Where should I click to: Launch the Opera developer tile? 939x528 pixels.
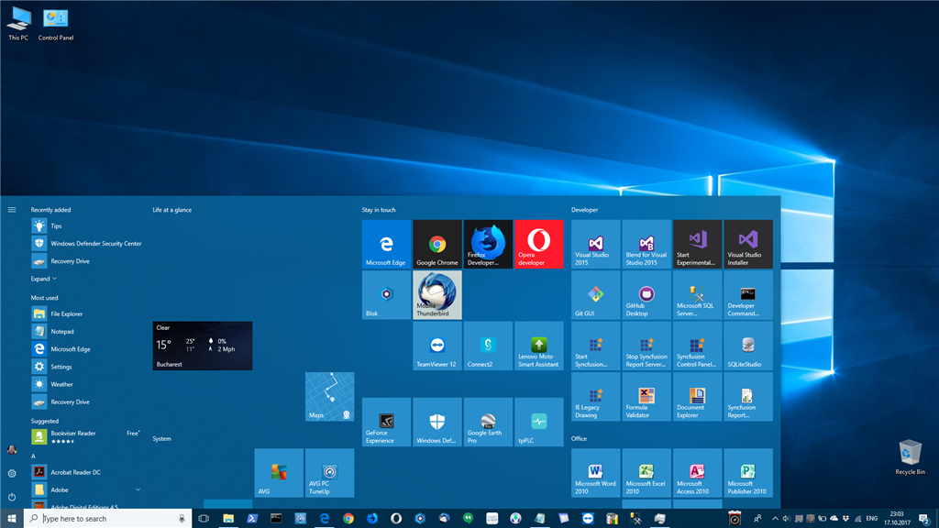tap(539, 244)
